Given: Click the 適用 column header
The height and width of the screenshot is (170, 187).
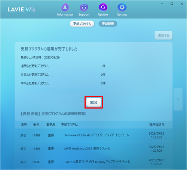Looking at the screenshot, I should click(x=24, y=125).
